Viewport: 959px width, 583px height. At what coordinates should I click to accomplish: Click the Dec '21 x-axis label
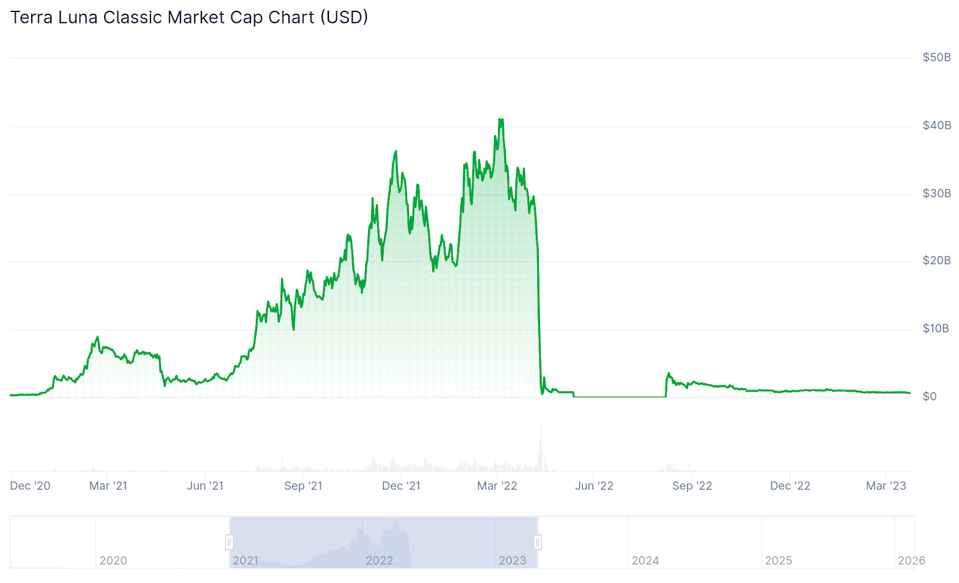(401, 486)
